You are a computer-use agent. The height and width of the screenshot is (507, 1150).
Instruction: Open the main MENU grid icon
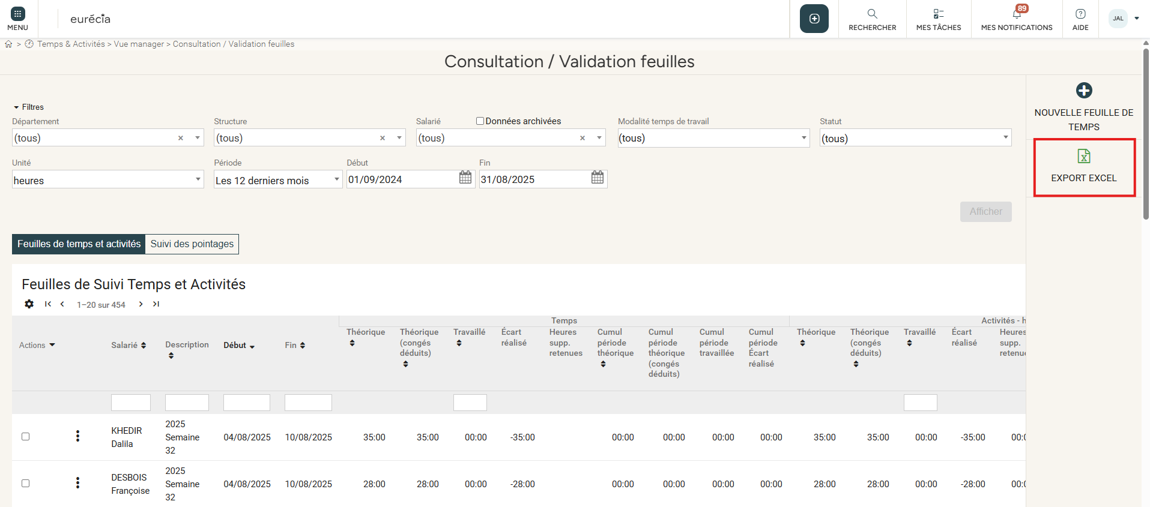pos(17,14)
